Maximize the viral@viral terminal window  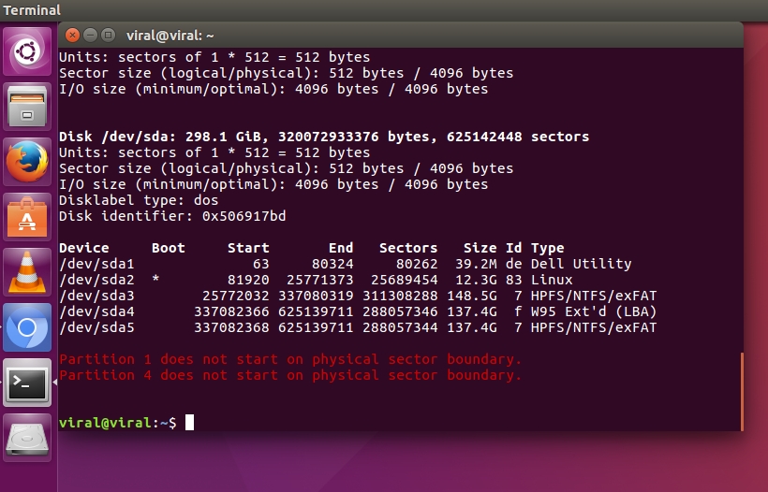[108, 36]
